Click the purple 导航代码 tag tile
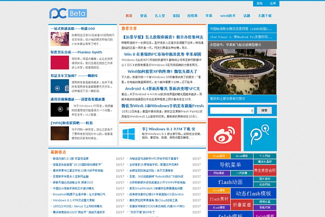 [x=265, y=208]
